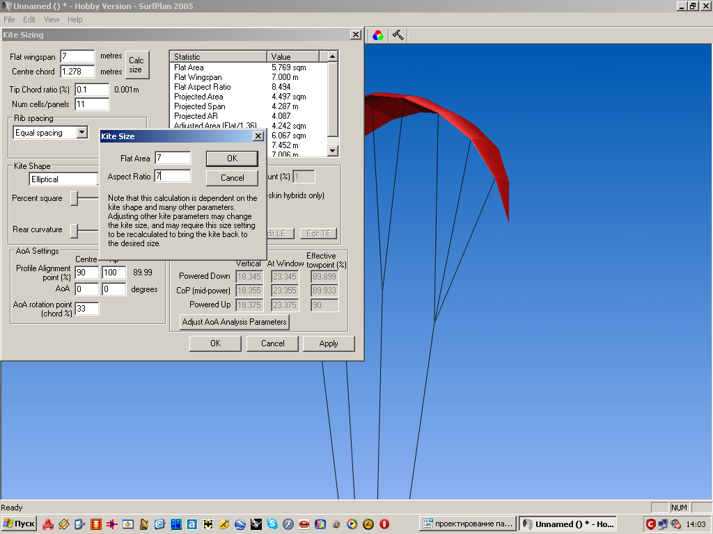This screenshot has height=534, width=713.
Task: Open Google Earth from quick launch
Action: (240, 524)
